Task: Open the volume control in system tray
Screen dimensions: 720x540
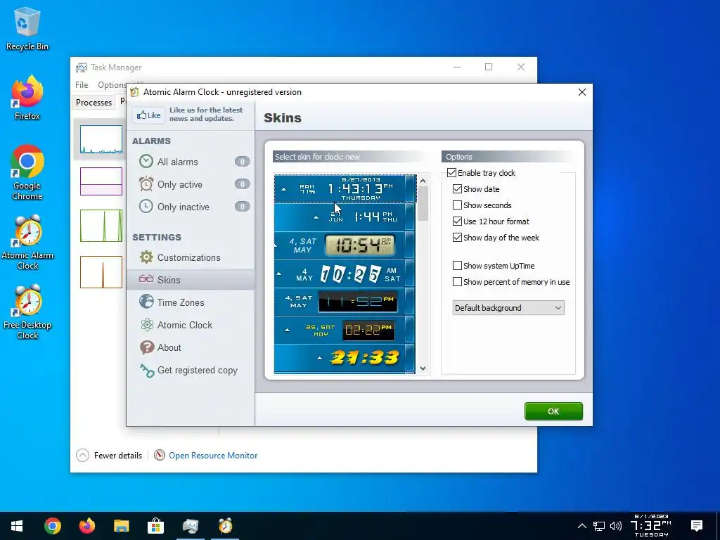Action: point(616,526)
